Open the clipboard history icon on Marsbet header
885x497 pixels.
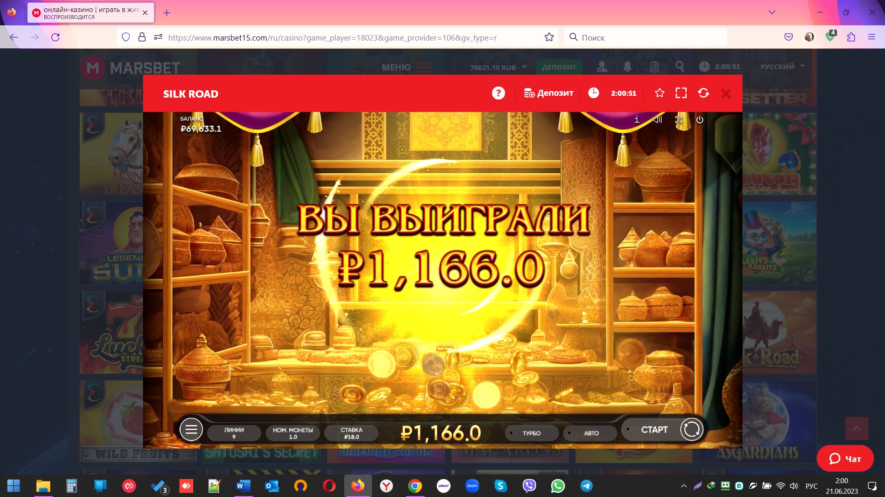pos(654,67)
